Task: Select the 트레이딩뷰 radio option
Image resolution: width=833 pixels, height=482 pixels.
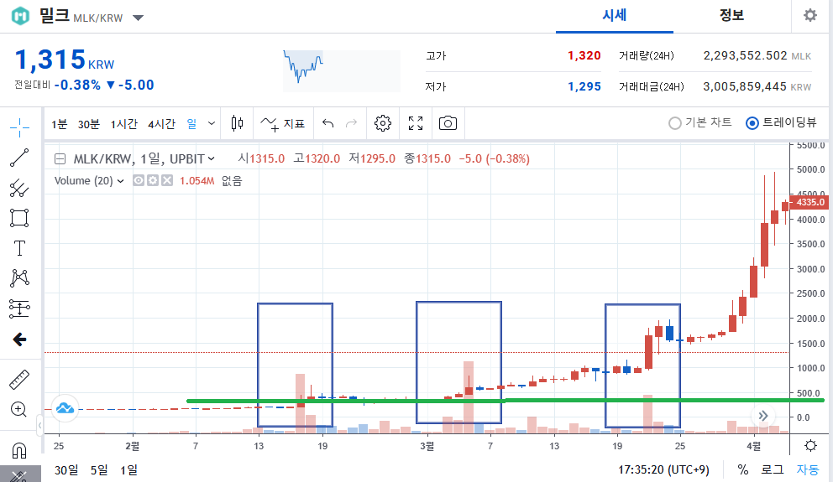Action: pyautogui.click(x=781, y=122)
